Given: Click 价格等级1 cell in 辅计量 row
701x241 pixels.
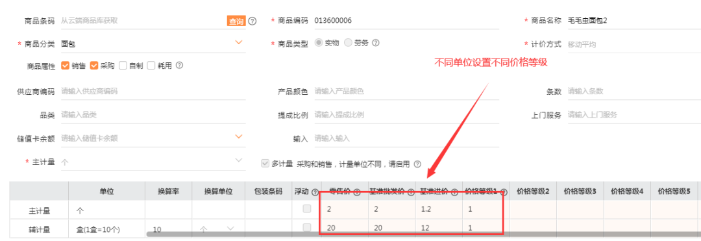Looking at the screenshot, I should [486, 227].
